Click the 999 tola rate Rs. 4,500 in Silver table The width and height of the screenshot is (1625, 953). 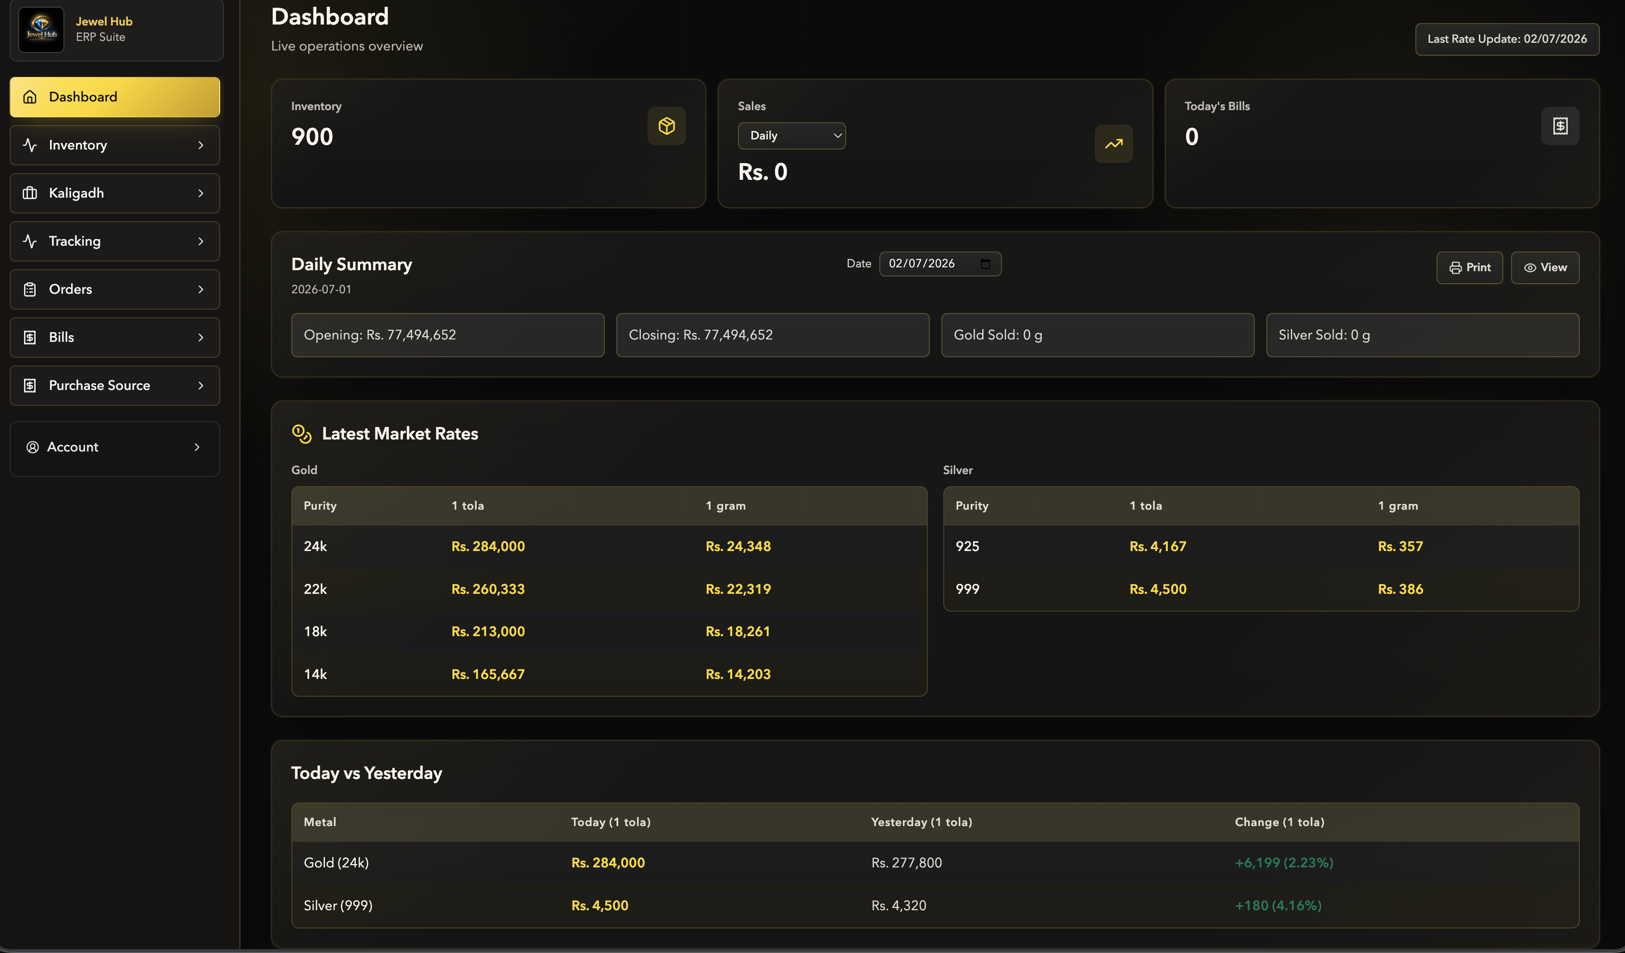point(1158,589)
